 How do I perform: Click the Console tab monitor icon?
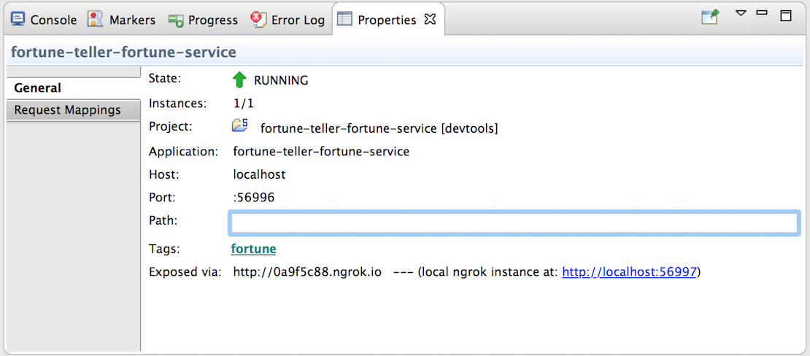18,20
